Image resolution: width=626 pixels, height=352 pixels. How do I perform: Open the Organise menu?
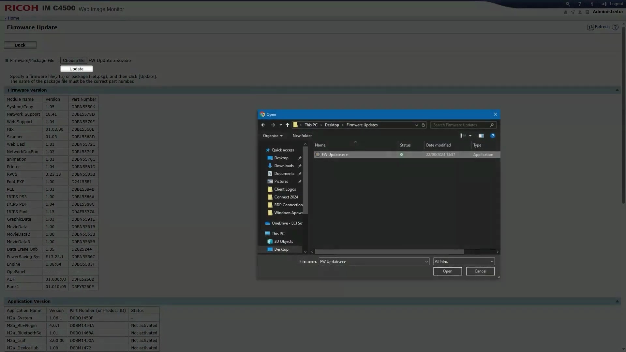(x=273, y=136)
